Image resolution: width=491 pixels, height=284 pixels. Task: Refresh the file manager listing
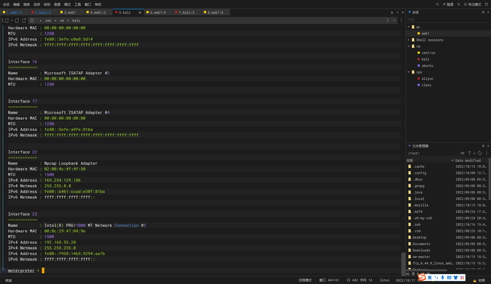click(x=480, y=153)
